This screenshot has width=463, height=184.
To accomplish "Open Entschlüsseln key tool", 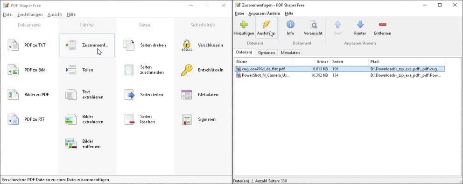I will (x=203, y=70).
